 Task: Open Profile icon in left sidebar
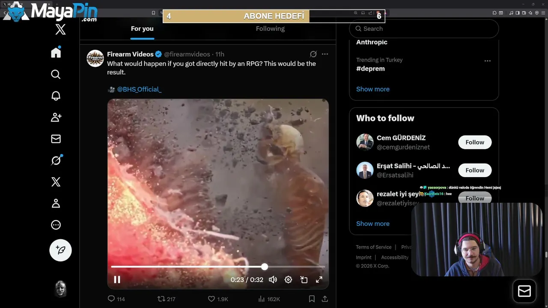[x=56, y=204]
